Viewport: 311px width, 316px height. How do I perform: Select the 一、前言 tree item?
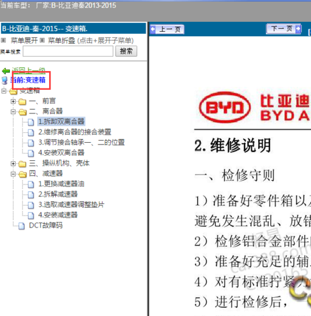[42, 101]
